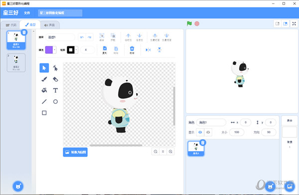299x195 pixels.
Task: Move selection backward one layer
Action: tap(140, 37)
